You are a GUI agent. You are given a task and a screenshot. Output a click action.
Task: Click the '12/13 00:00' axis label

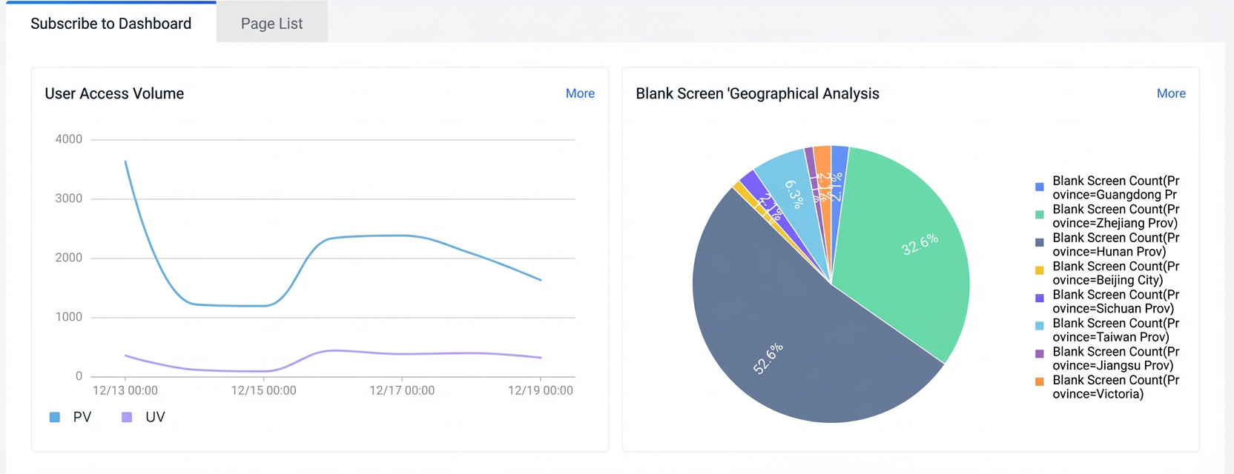125,390
